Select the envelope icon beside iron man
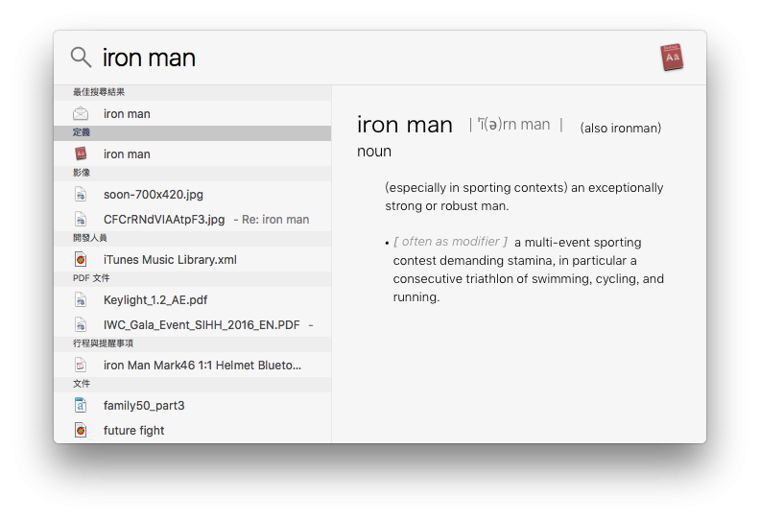Image resolution: width=760 pixels, height=520 pixels. coord(81,114)
